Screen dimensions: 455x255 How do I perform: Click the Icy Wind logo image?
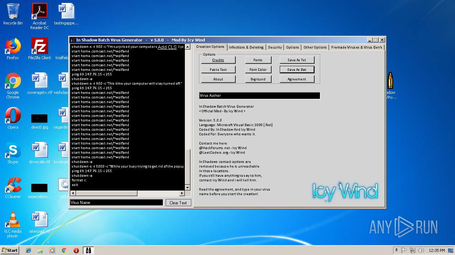pyautogui.click(x=345, y=191)
